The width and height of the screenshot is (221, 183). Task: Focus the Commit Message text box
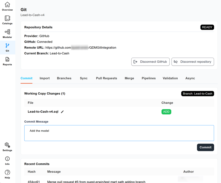(119, 133)
